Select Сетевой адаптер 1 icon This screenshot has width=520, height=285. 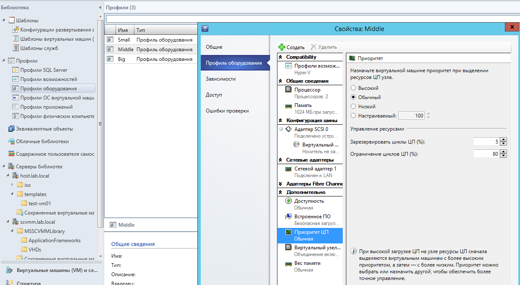[289, 169]
